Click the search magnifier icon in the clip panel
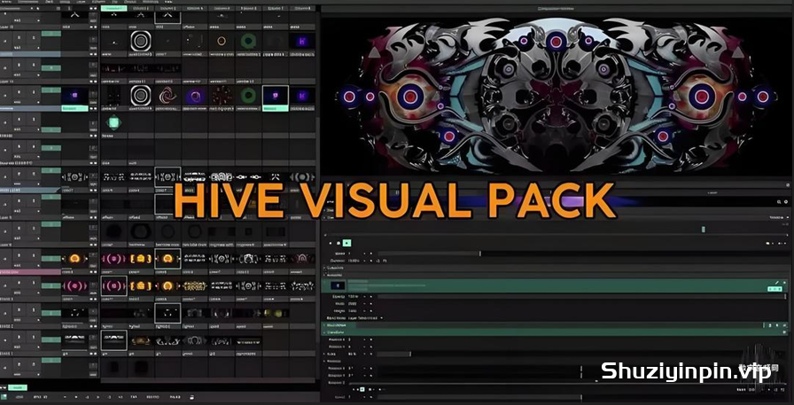The image size is (794, 405). click(779, 201)
